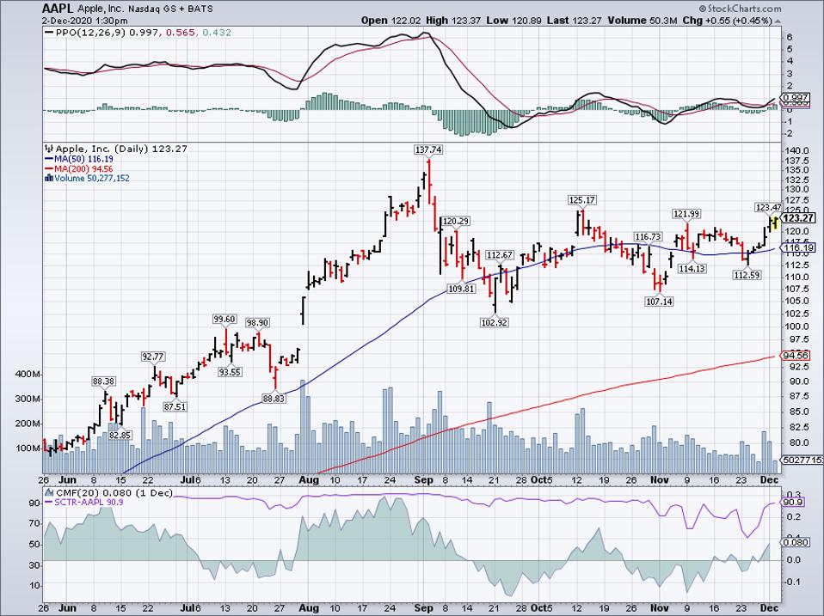Click the 200M volume axis label
Screen dimensions: 824x616
pyautogui.click(x=29, y=424)
